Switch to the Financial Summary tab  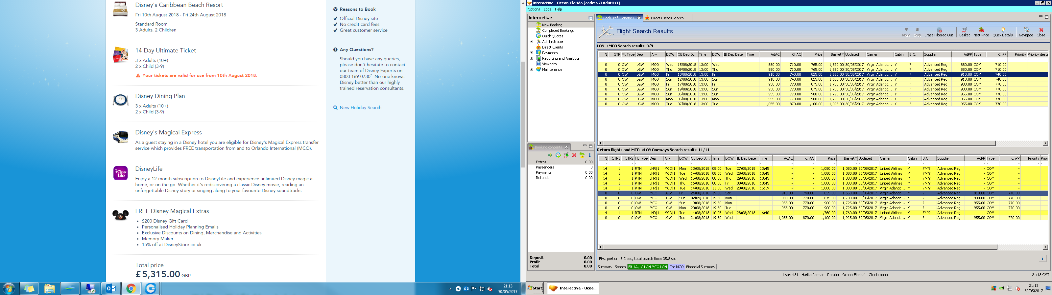tap(700, 267)
